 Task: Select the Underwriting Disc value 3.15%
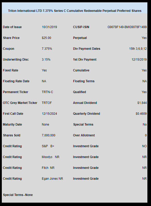click(x=46, y=60)
